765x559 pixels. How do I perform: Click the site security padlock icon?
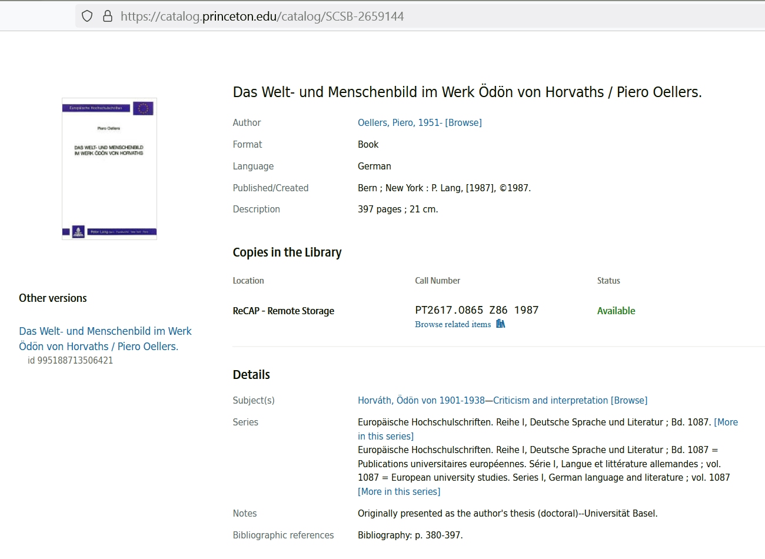pyautogui.click(x=108, y=16)
